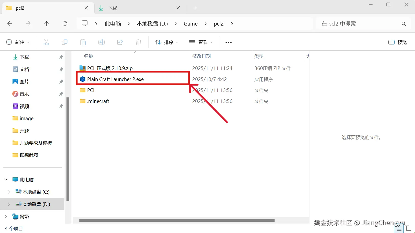Unpin 视频 from quick access
Viewport: 415px width, 233px height.
pyautogui.click(x=61, y=106)
